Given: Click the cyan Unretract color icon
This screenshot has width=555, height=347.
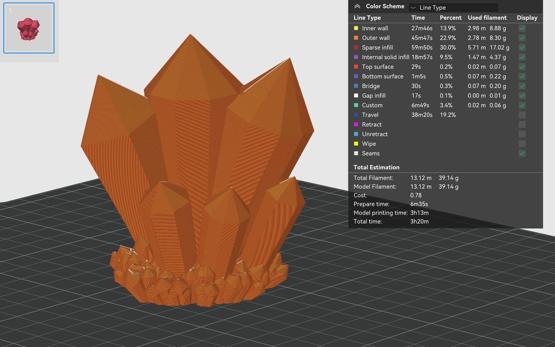Looking at the screenshot, I should (x=356, y=134).
